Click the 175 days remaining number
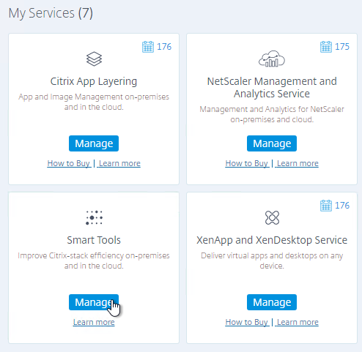 [x=342, y=47]
